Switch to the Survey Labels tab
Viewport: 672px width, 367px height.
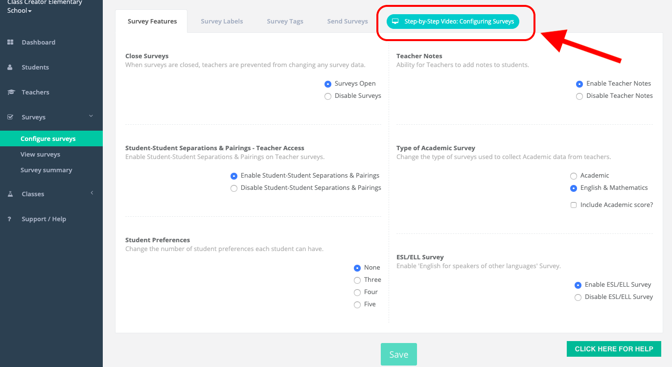pos(222,22)
